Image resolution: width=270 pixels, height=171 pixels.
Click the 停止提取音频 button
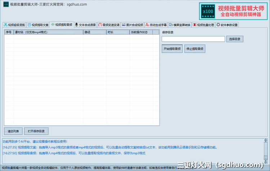[x=195, y=49]
